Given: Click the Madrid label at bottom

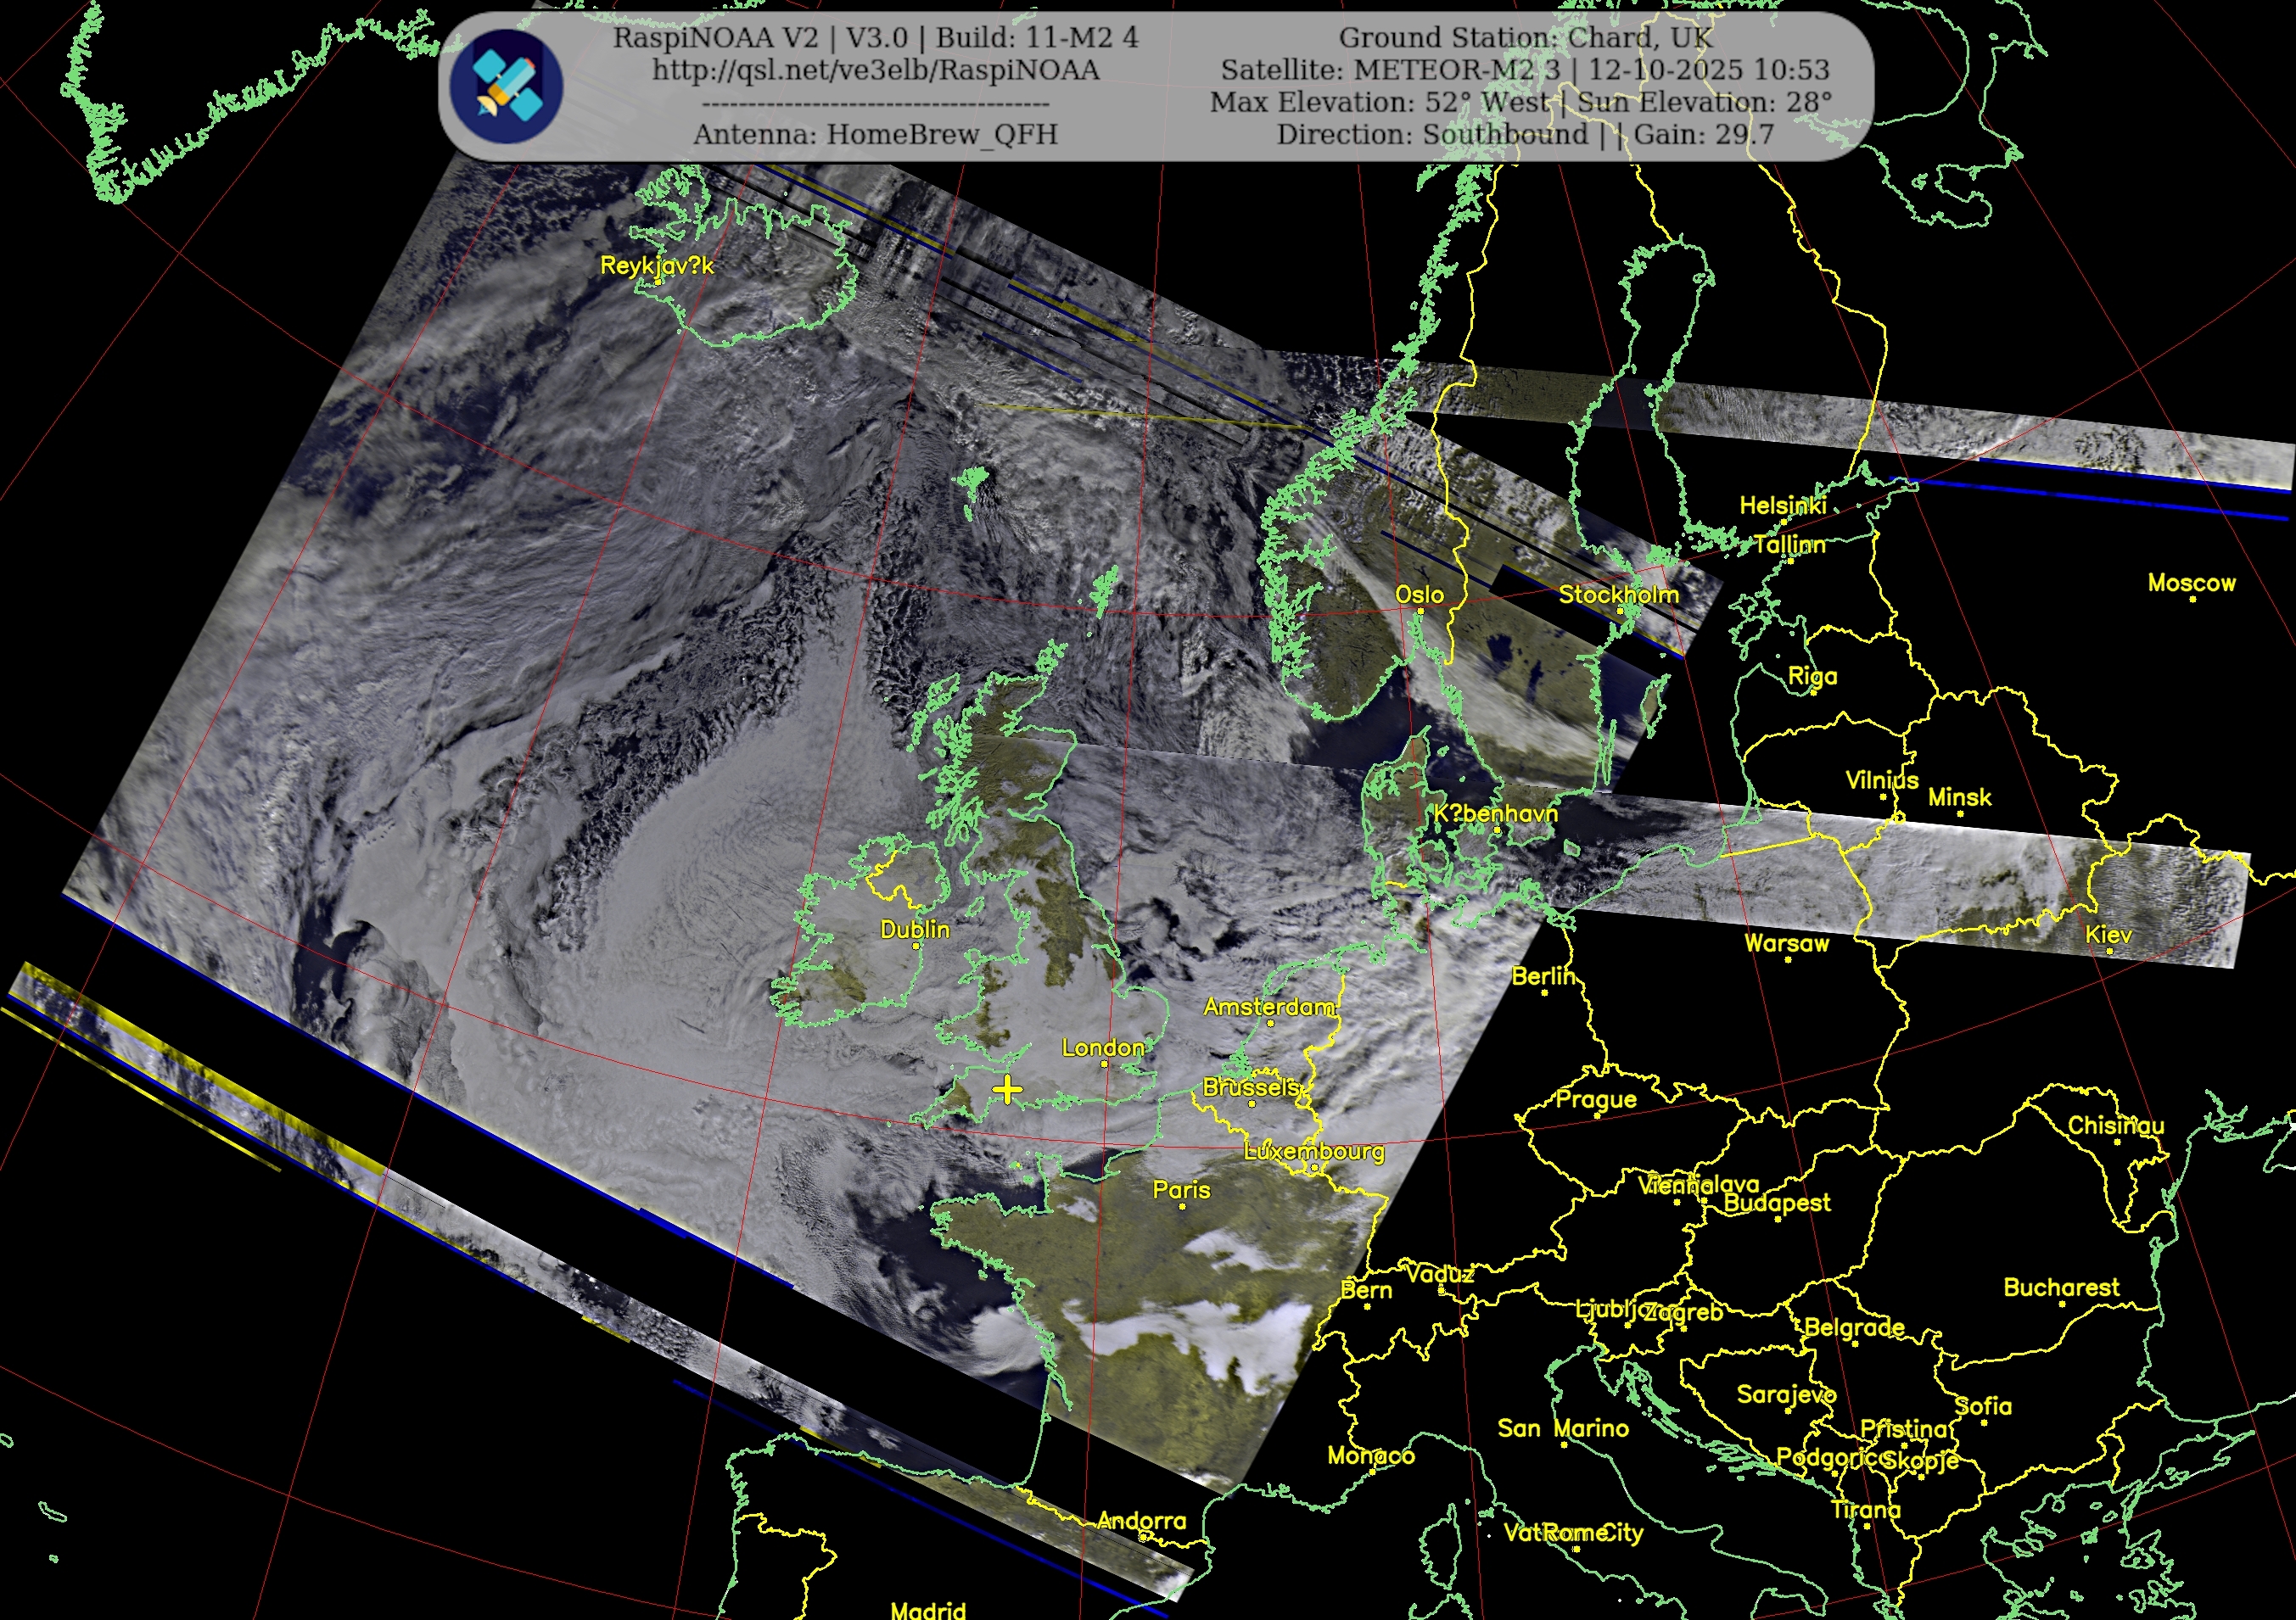Looking at the screenshot, I should [928, 1609].
